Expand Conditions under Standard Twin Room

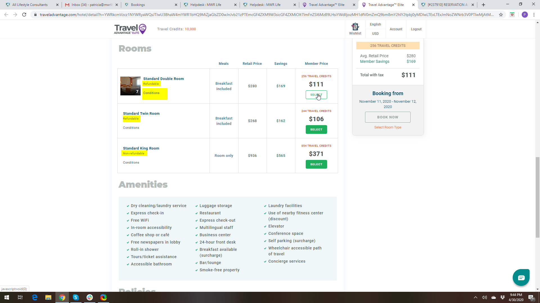tap(131, 128)
